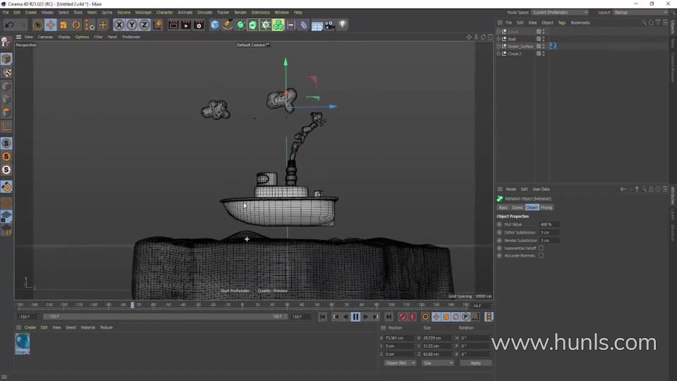
Task: Select the Move tool in top toolbar
Action: pyautogui.click(x=51, y=25)
